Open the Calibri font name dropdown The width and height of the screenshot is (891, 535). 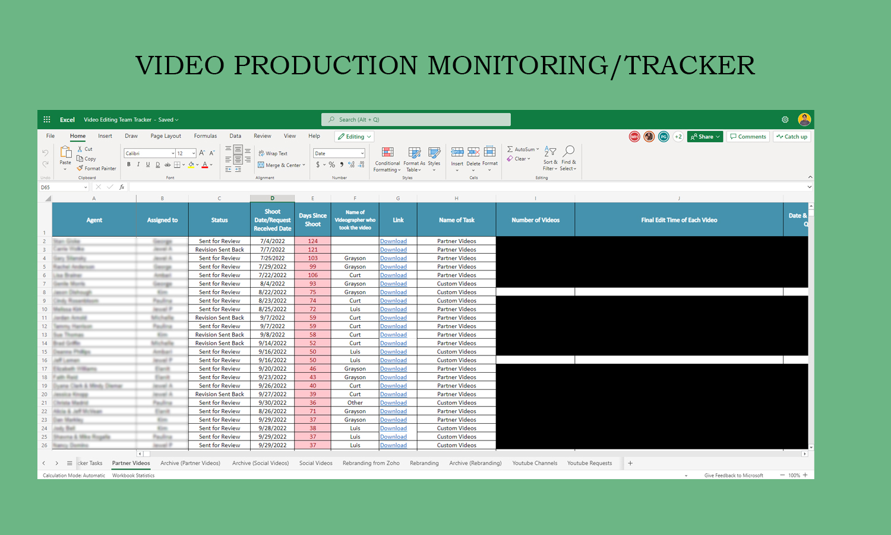point(173,153)
